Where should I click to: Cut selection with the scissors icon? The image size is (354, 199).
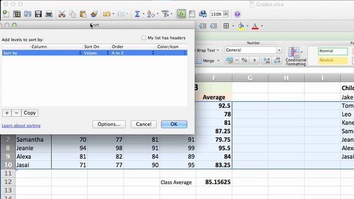point(61,14)
